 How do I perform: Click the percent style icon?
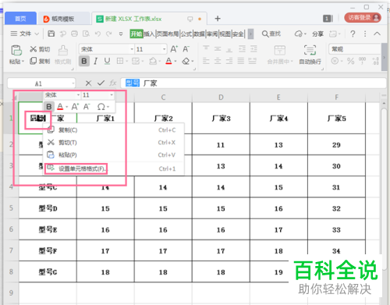[350, 61]
